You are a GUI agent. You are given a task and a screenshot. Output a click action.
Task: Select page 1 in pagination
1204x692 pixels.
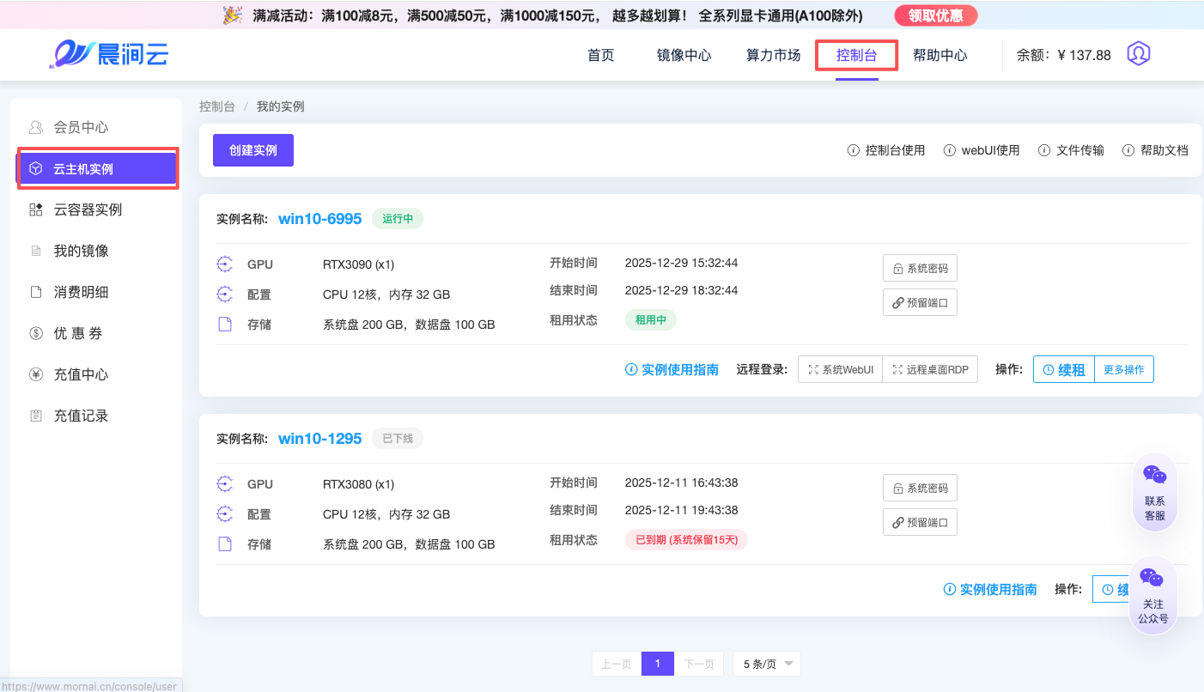tap(658, 664)
